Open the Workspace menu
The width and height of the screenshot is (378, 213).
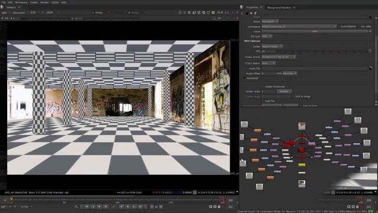[21, 2]
